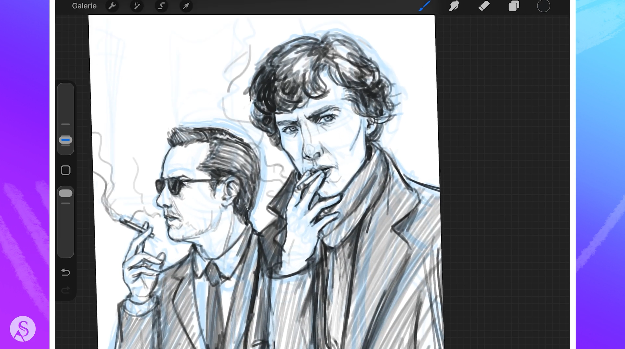Open the Layers panel
The width and height of the screenshot is (625, 349).
click(514, 6)
